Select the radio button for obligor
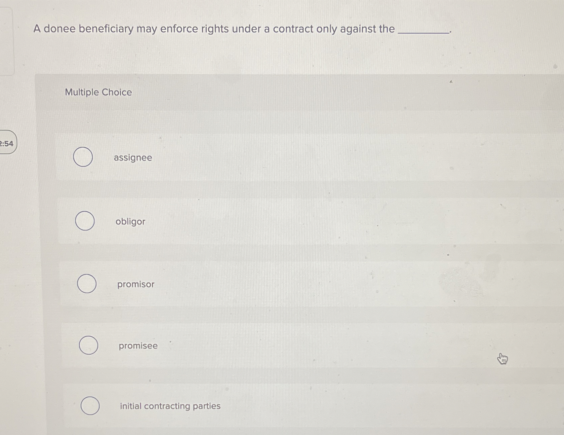 pyautogui.click(x=85, y=221)
